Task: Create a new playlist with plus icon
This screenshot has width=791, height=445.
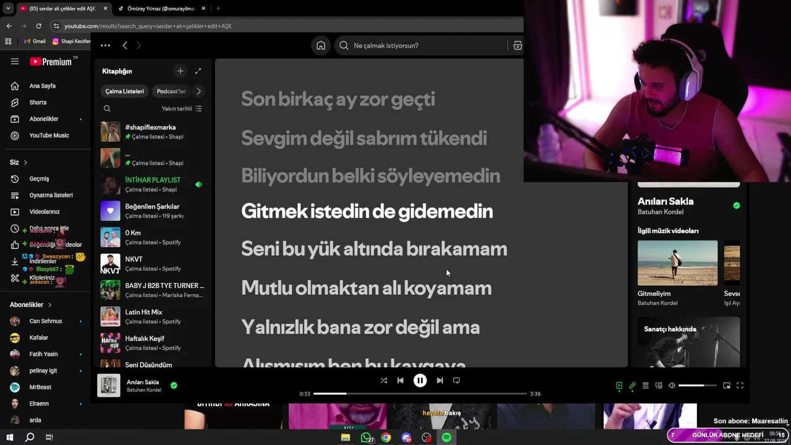Action: click(x=180, y=71)
